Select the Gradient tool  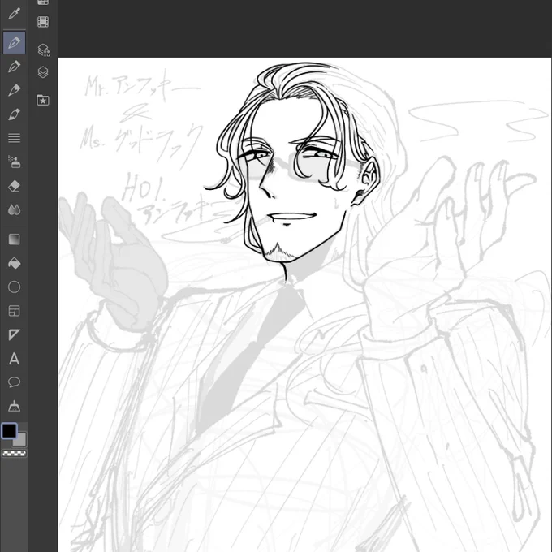(x=14, y=239)
